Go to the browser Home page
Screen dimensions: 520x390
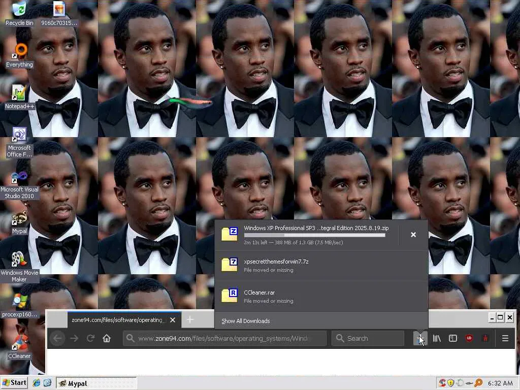click(x=107, y=338)
